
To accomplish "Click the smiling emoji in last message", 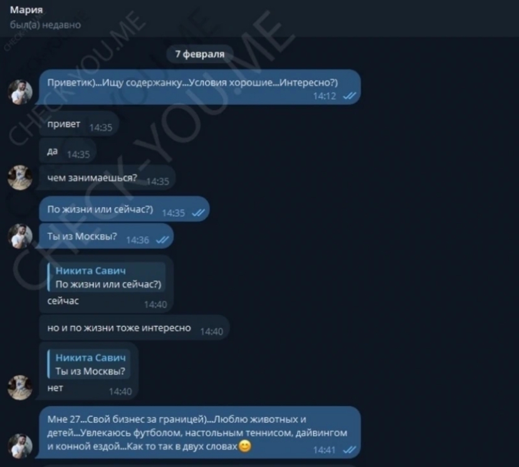I will 244,446.
